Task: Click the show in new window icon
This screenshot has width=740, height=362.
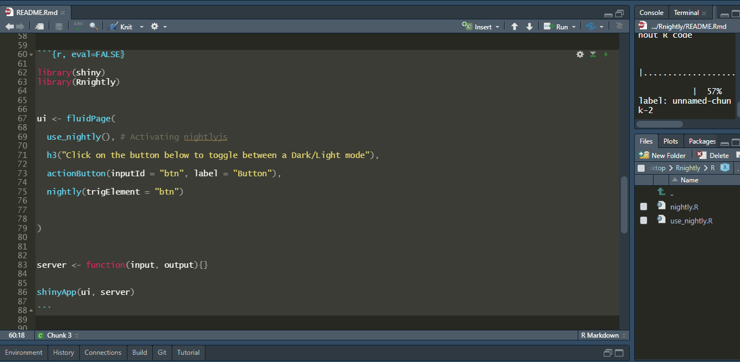Action: click(39, 27)
